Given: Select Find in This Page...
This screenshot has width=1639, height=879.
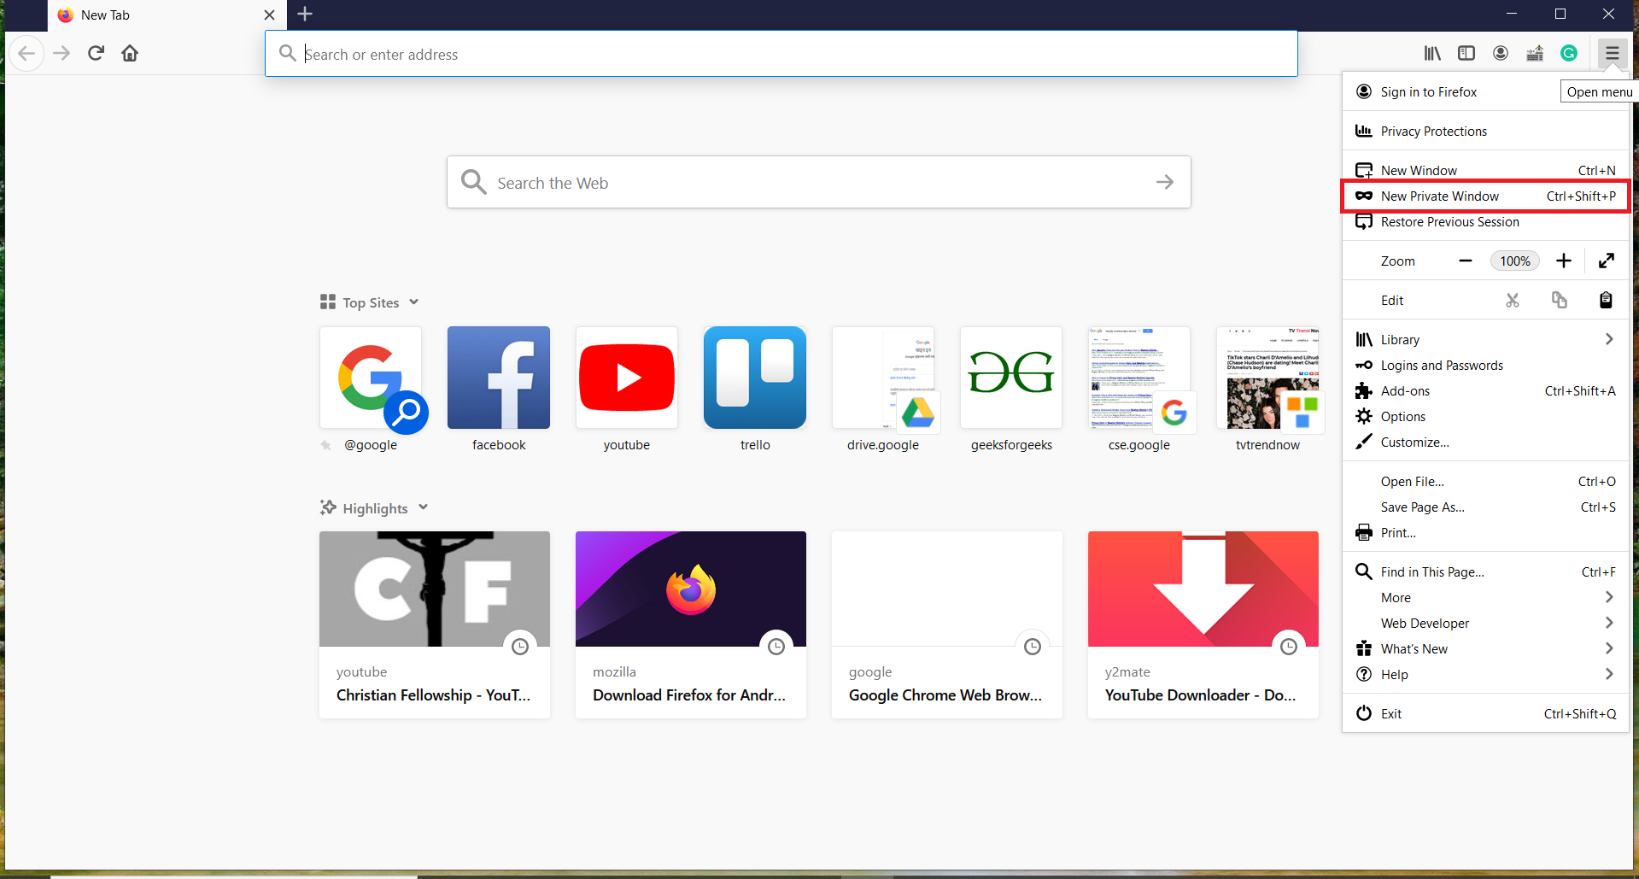Looking at the screenshot, I should [1485, 571].
